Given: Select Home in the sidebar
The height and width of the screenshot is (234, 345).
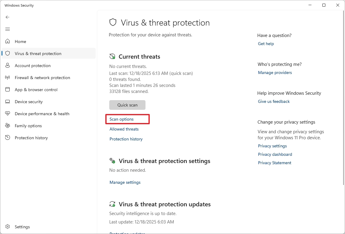Looking at the screenshot, I should point(20,41).
